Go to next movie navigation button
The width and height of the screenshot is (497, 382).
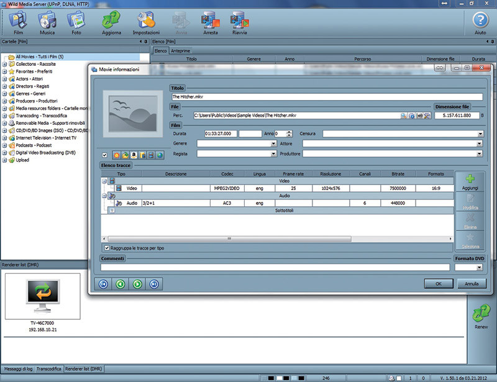(x=137, y=284)
